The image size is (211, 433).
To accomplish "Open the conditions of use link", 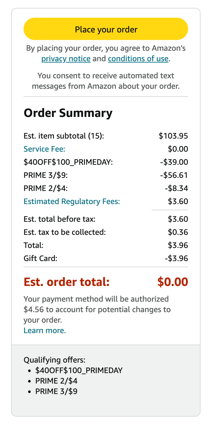I will [x=138, y=59].
